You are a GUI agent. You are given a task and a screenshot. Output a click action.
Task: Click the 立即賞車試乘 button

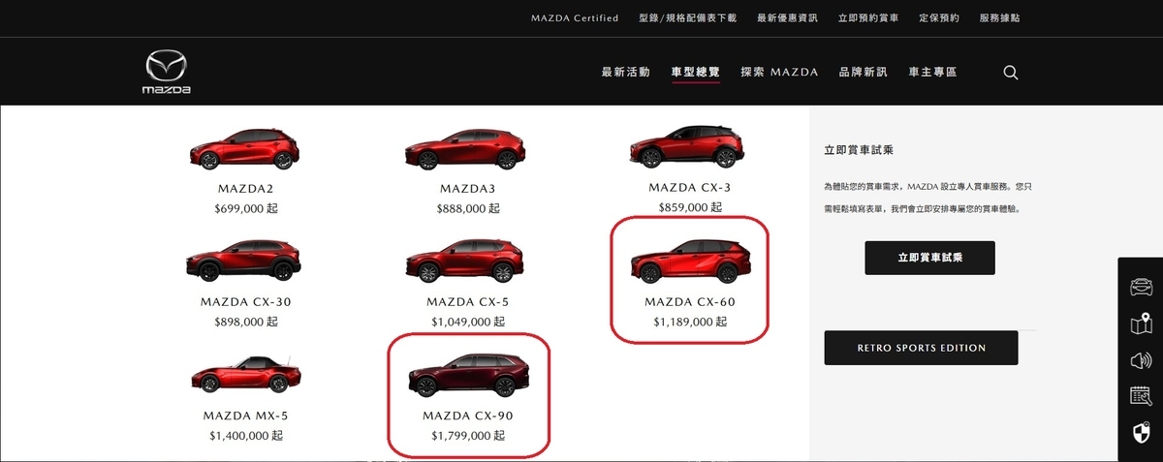[x=929, y=259]
